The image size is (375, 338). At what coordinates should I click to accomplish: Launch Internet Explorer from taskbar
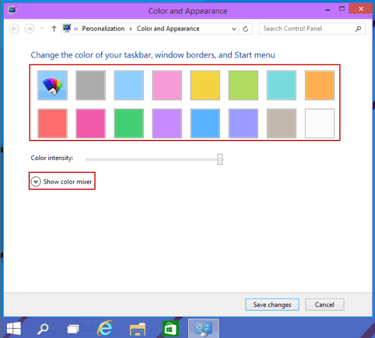coord(105,328)
